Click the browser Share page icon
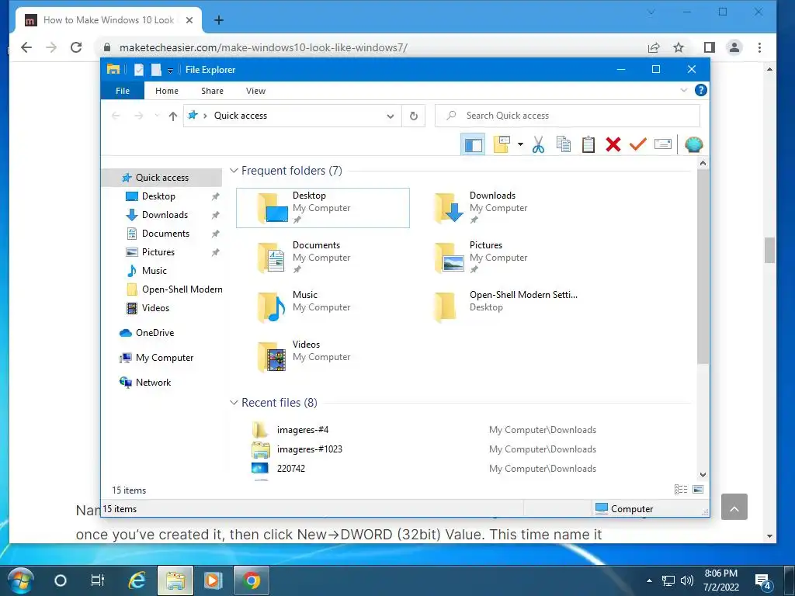Screen dimensions: 795x596 point(654,47)
